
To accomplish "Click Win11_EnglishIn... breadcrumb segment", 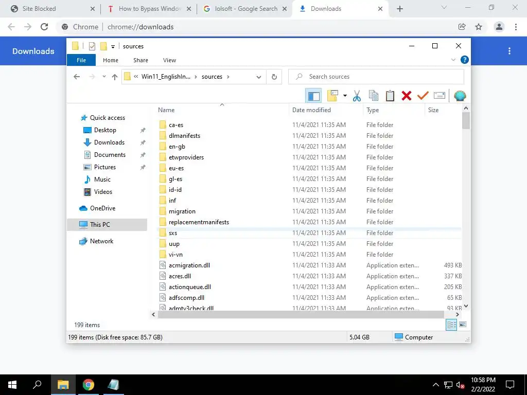I will pyautogui.click(x=166, y=77).
